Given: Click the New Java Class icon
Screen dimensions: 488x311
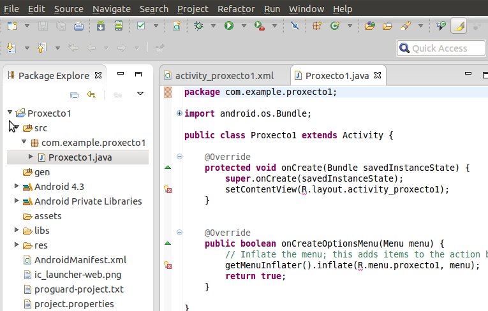Looking at the screenshot, I should [335, 25].
